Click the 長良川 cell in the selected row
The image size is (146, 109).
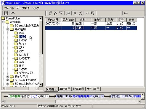click(83, 28)
